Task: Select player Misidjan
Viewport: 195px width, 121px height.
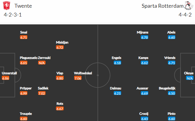Action: point(62,42)
